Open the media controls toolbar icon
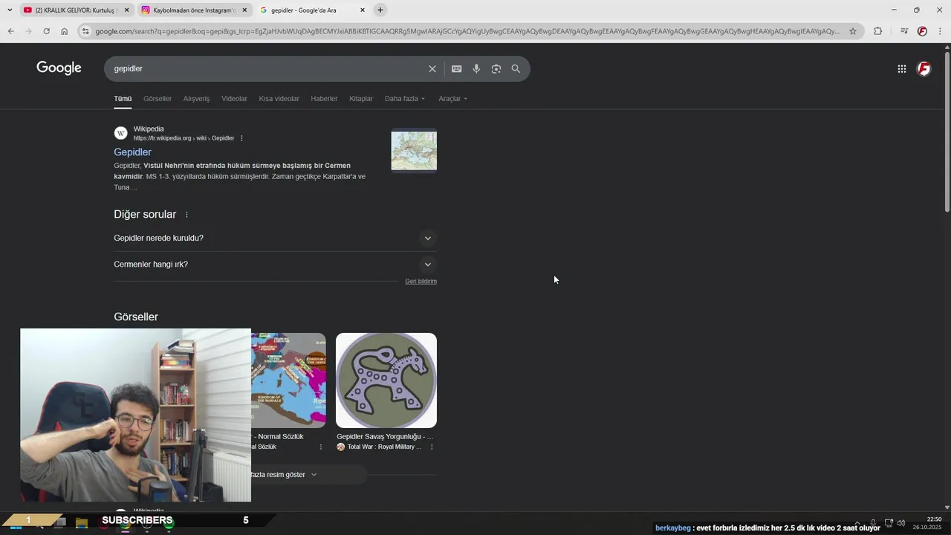 pos(903,31)
